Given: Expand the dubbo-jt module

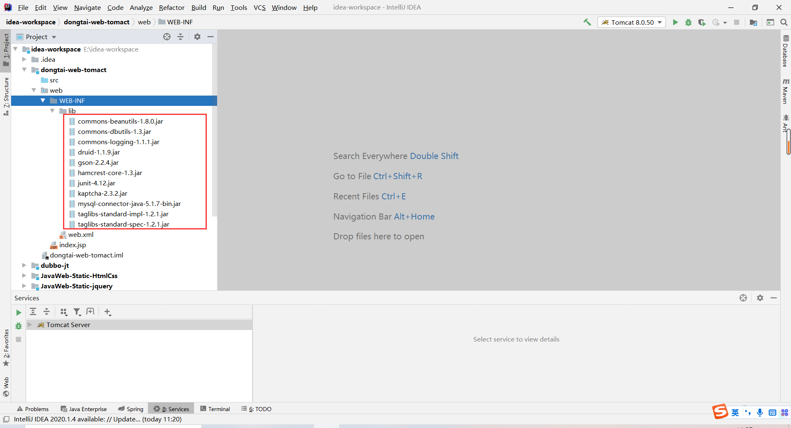Looking at the screenshot, I should point(24,265).
